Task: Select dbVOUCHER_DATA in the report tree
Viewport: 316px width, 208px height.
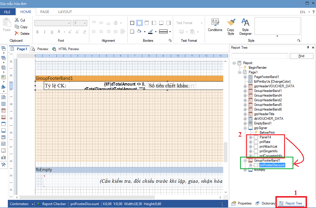Action: pyautogui.click(x=269, y=119)
